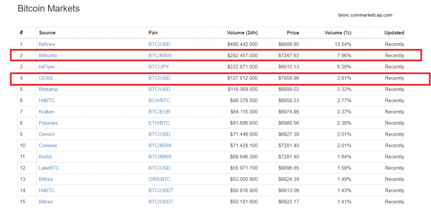Select the $6923.17 price cell
Image resolution: width=431 pixels, height=212 pixels.
[x=289, y=202]
